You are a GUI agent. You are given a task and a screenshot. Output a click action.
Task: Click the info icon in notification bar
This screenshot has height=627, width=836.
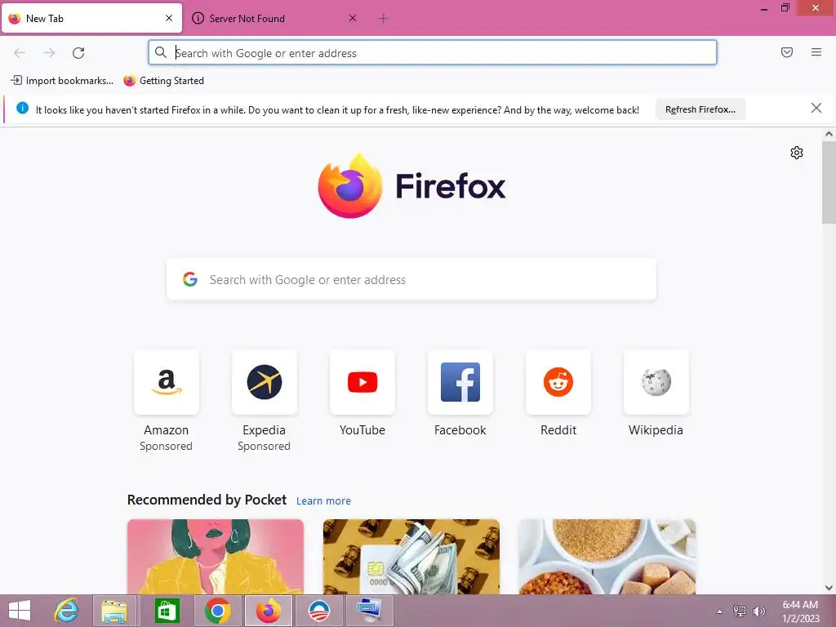coord(22,109)
